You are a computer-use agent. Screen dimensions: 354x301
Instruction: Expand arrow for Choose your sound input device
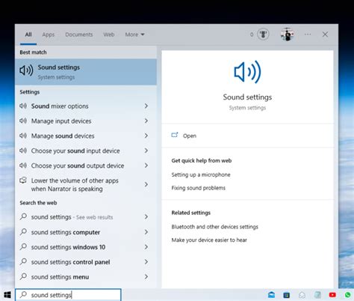146,150
